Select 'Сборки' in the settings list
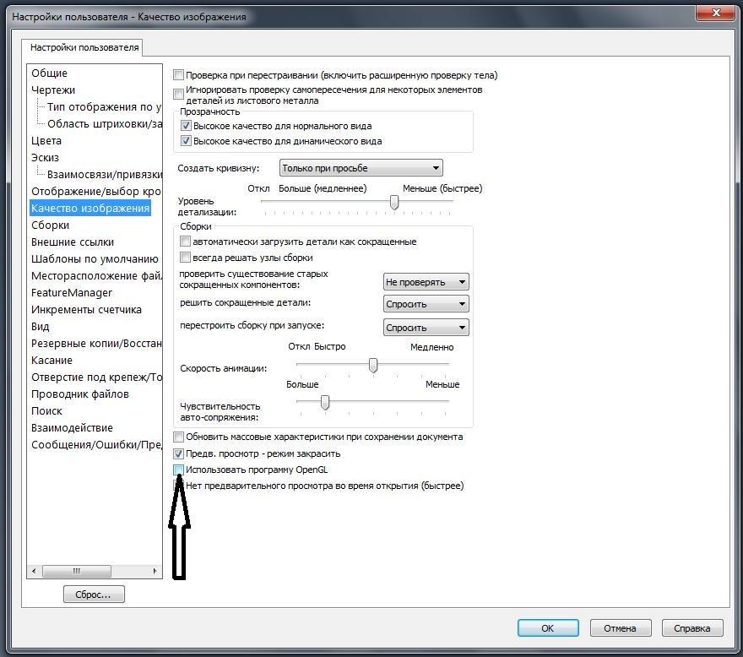Viewport: 743px width, 657px height. 51,225
